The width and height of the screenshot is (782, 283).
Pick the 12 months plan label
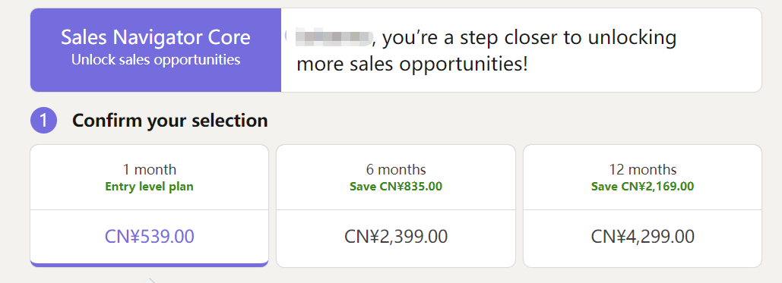642,170
